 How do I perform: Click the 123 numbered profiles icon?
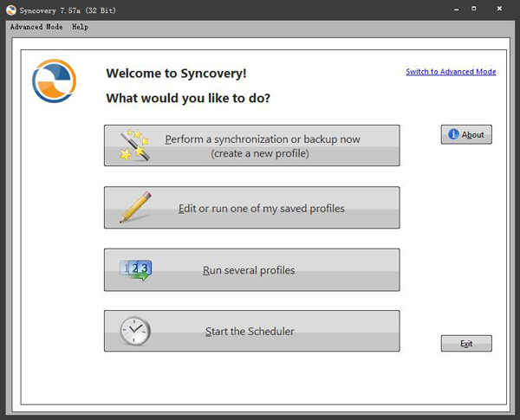136,270
